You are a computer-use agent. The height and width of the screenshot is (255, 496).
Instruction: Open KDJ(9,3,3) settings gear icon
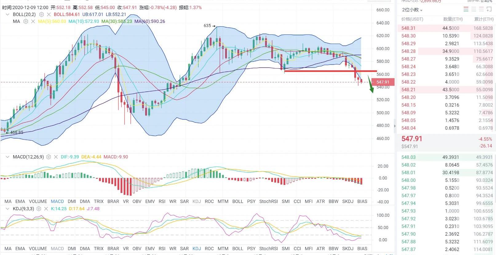point(39,209)
